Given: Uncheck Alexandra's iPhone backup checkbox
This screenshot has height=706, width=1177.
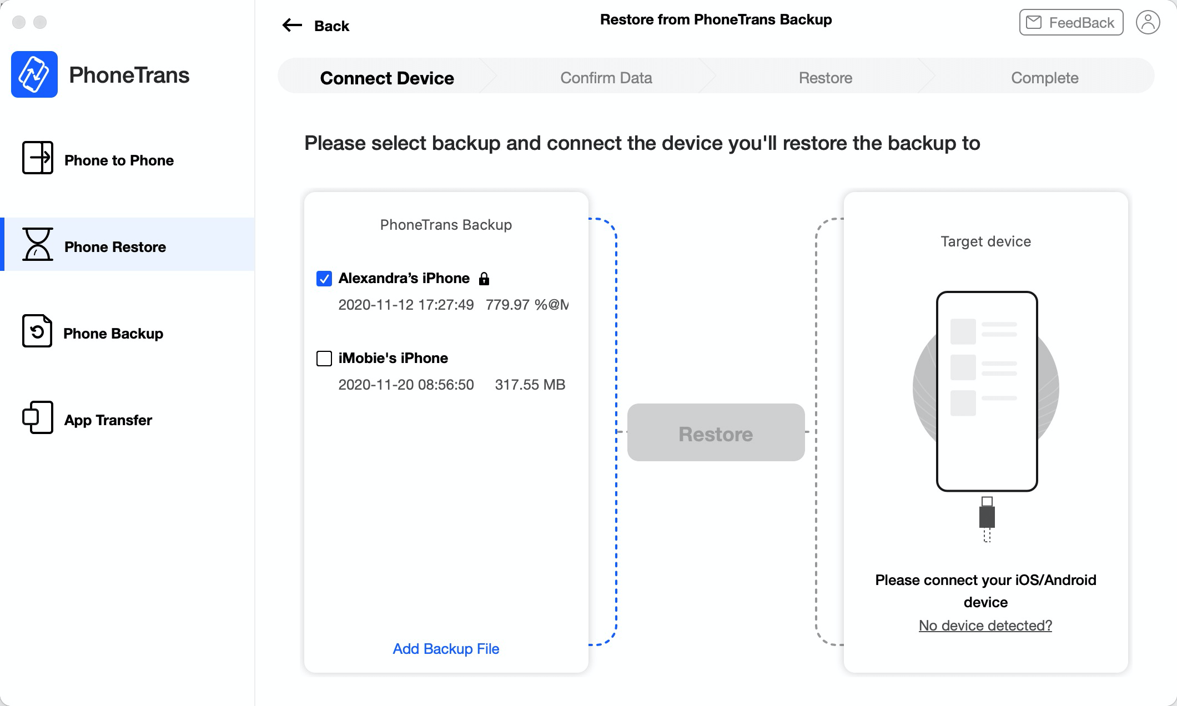Looking at the screenshot, I should [x=324, y=279].
